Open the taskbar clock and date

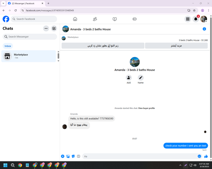pos(204,165)
